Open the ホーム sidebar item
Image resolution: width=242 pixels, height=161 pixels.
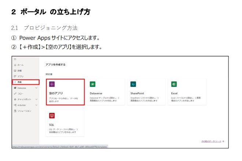tap(21, 65)
